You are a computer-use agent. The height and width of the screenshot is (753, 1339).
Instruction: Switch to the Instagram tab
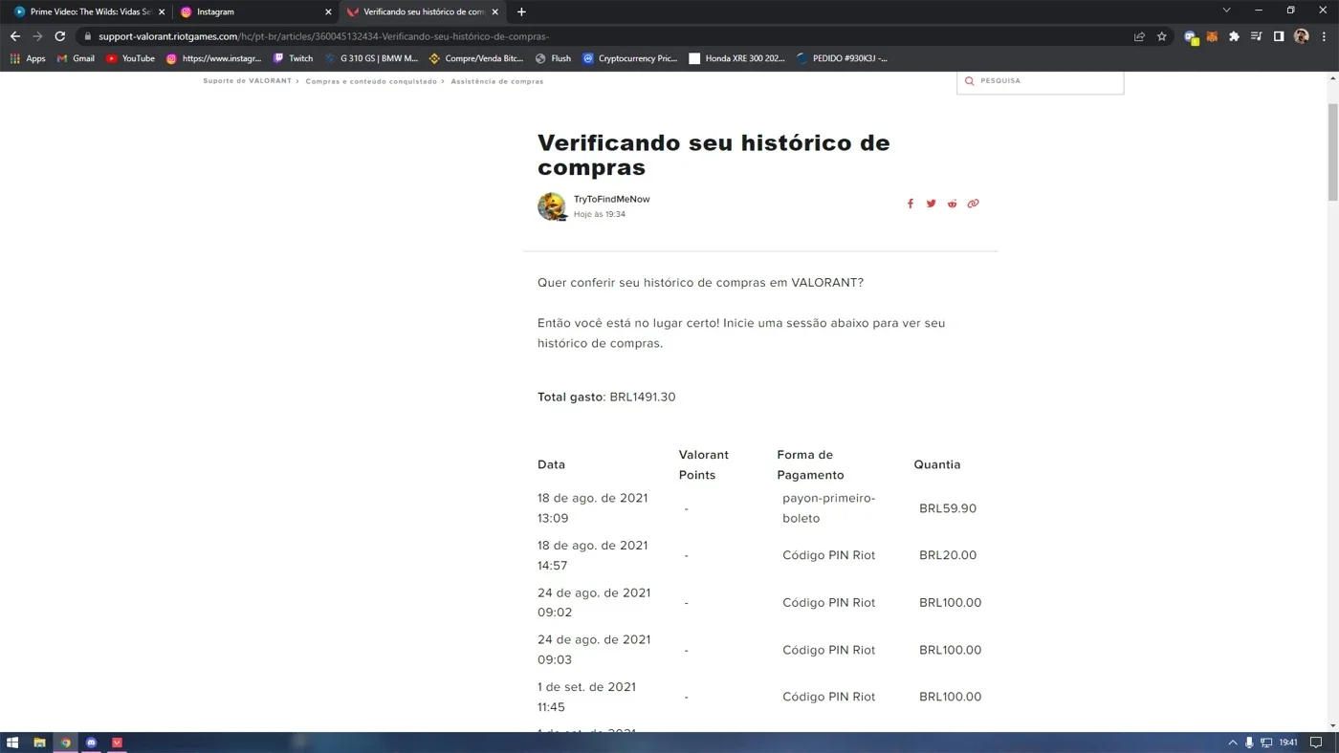pos(254,11)
